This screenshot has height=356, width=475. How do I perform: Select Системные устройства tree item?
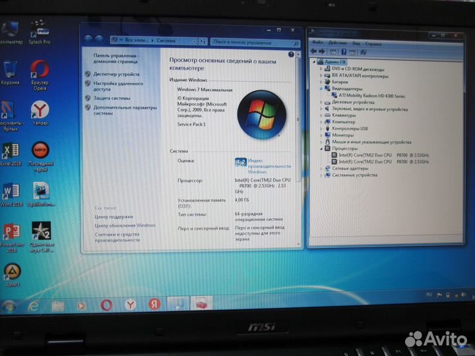click(x=355, y=175)
